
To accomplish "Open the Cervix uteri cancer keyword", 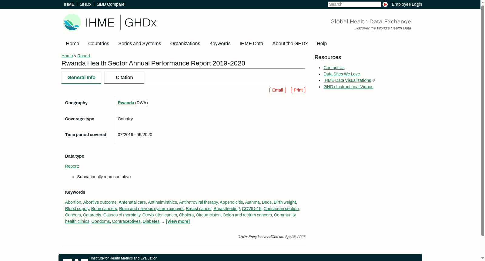I will point(159,215).
